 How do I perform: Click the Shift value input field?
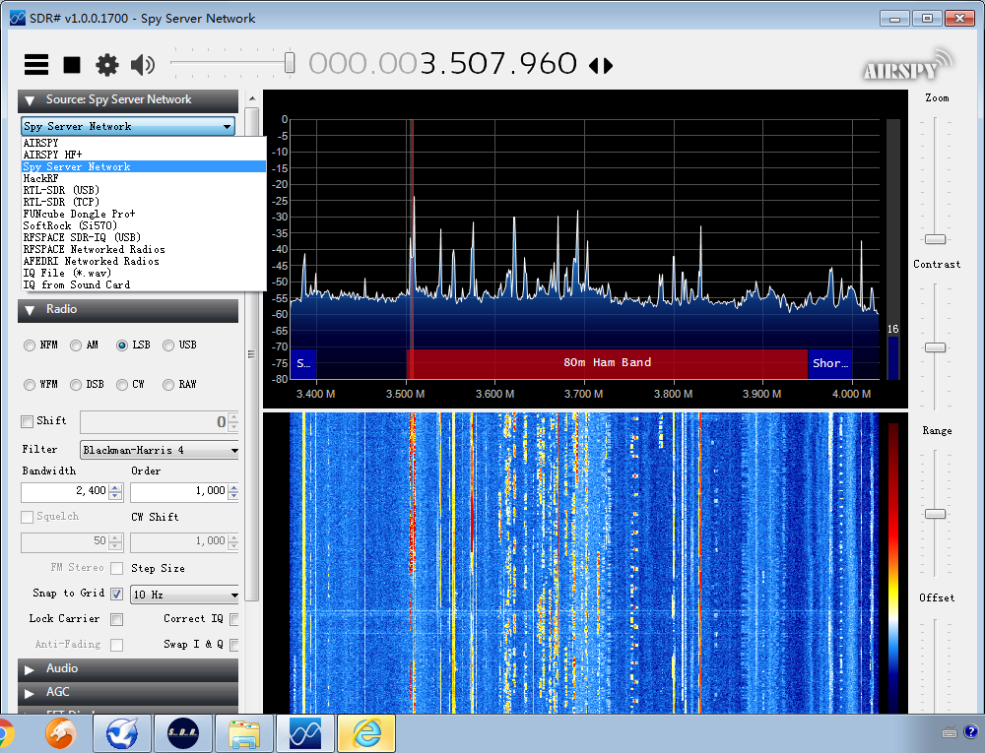[154, 422]
